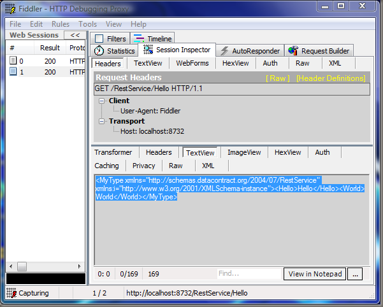Open the Request Builder tab

tap(319, 51)
